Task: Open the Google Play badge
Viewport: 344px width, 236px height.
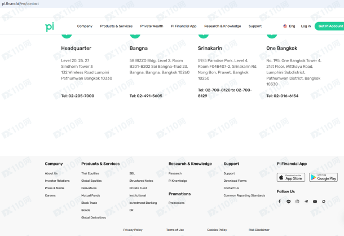Action: pyautogui.click(x=323, y=177)
